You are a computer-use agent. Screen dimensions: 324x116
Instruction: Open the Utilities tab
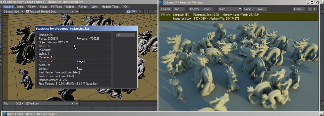[x=70, y=7]
